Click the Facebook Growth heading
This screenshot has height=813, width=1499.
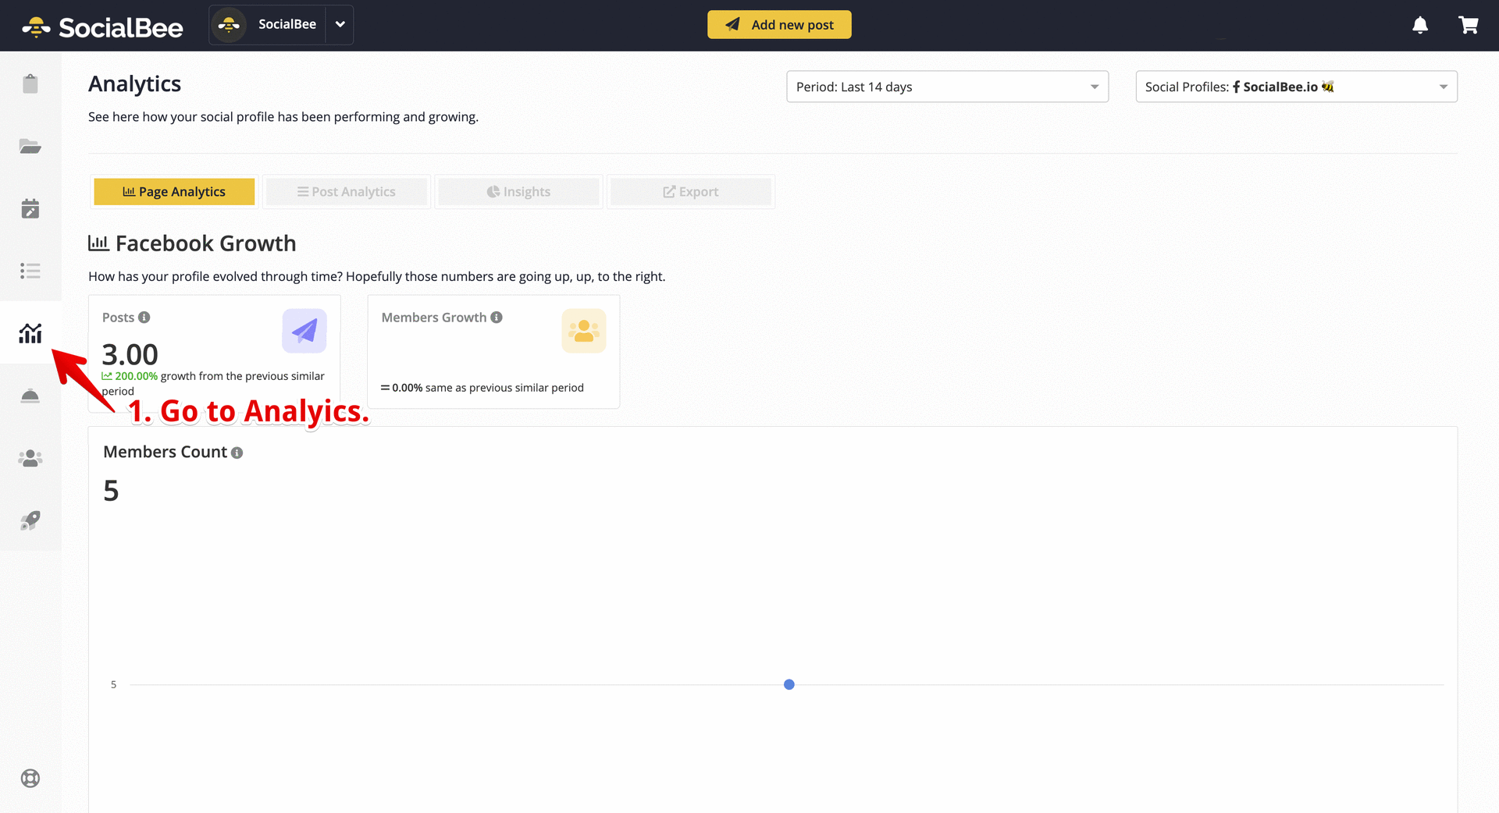(192, 243)
